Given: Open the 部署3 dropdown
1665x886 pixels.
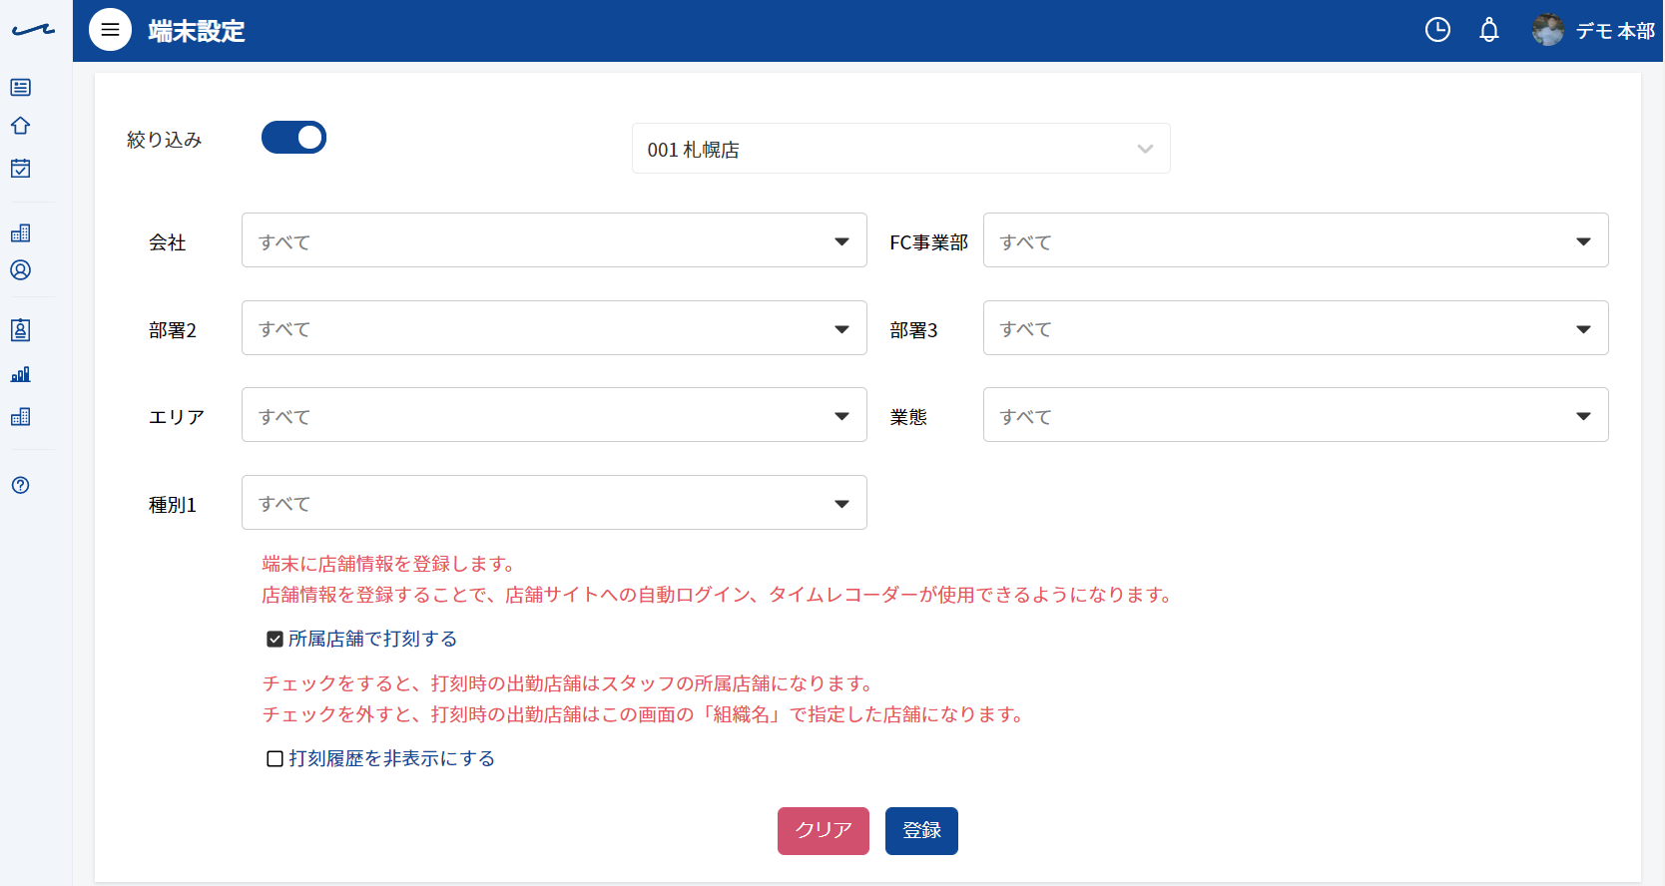Looking at the screenshot, I should pyautogui.click(x=1296, y=328).
